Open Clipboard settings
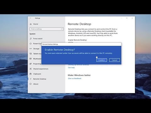 pyautogui.click(x=37, y=74)
